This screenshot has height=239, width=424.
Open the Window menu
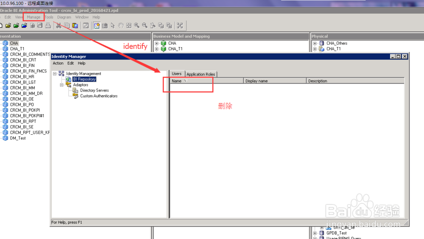82,17
